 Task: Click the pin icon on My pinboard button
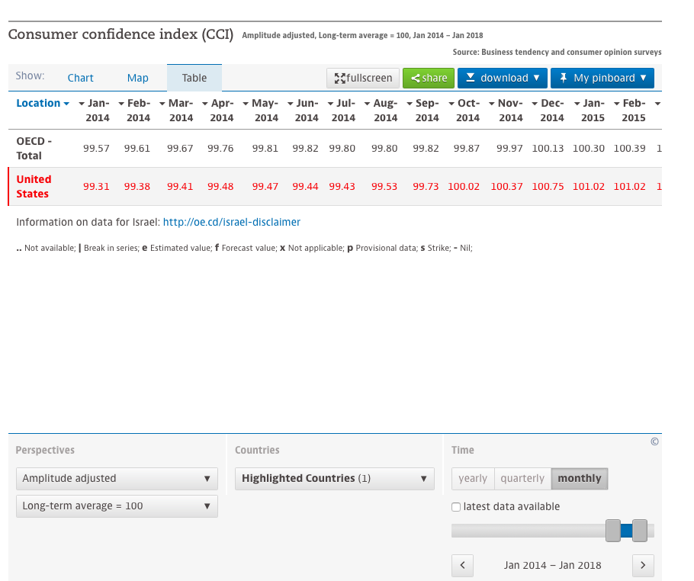[563, 78]
